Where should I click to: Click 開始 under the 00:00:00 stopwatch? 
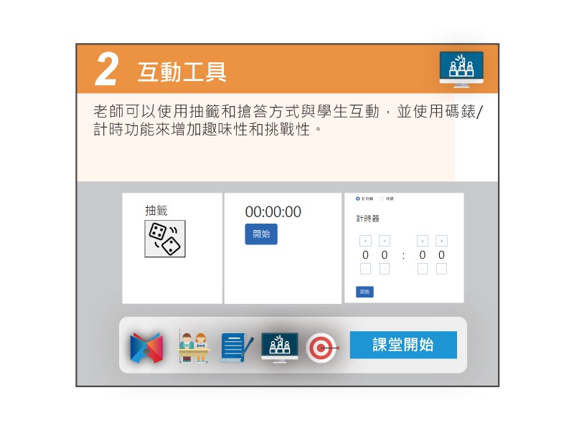(x=261, y=234)
